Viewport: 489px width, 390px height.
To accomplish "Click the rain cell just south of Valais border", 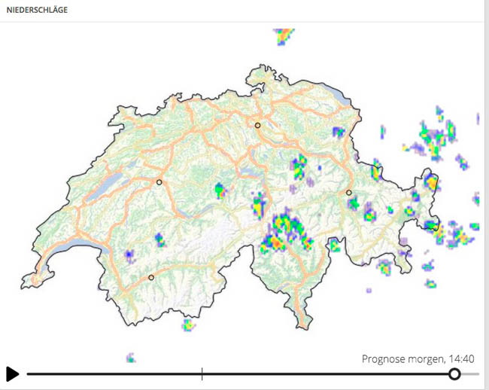I will (x=188, y=324).
